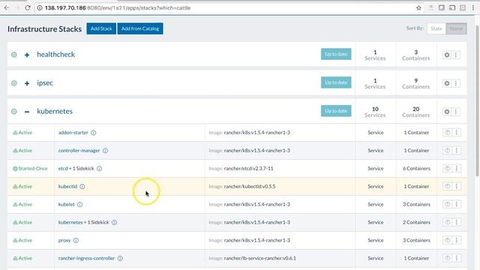480x270 pixels.
Task: Open etcd row three-dot menu
Action: point(457,168)
